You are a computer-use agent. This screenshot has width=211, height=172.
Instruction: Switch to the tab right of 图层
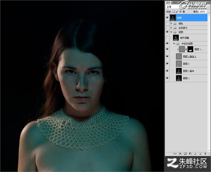[174, 3]
